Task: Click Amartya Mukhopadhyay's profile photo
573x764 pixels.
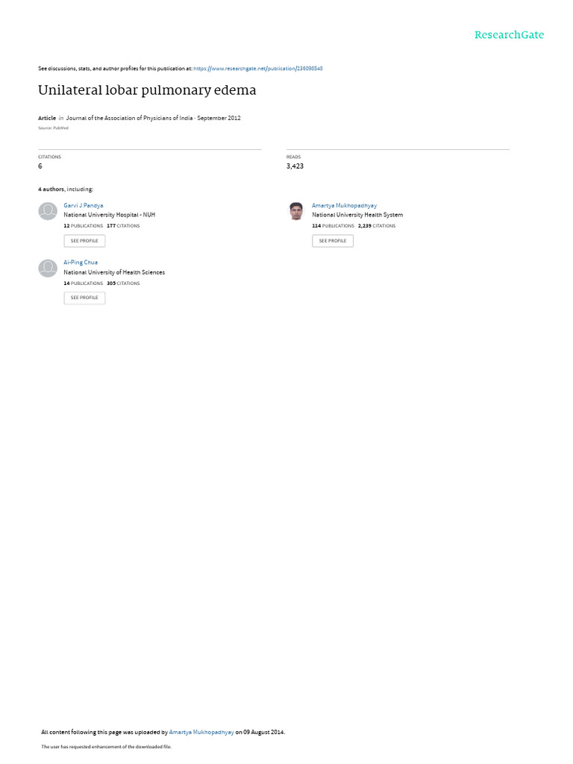Action: tap(295, 211)
